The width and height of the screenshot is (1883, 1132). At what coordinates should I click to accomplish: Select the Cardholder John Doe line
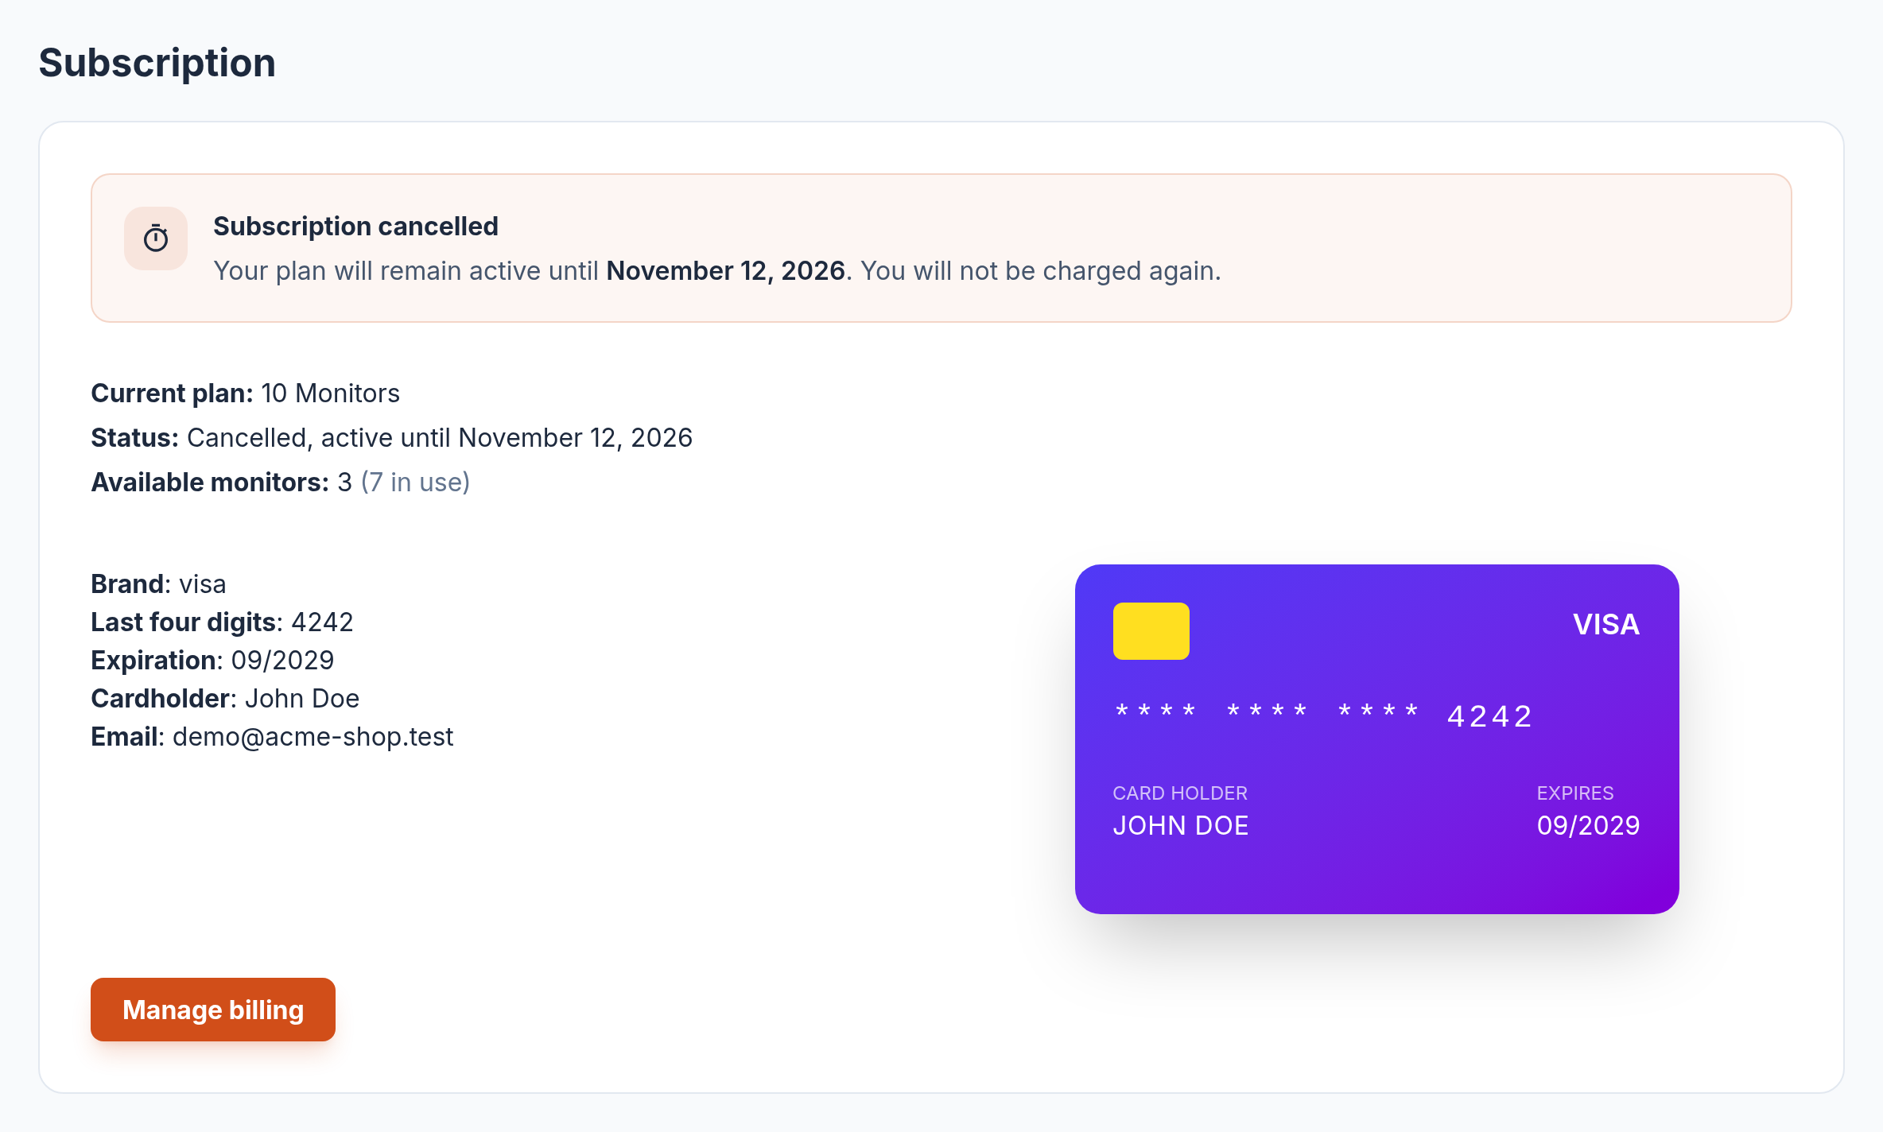click(225, 699)
